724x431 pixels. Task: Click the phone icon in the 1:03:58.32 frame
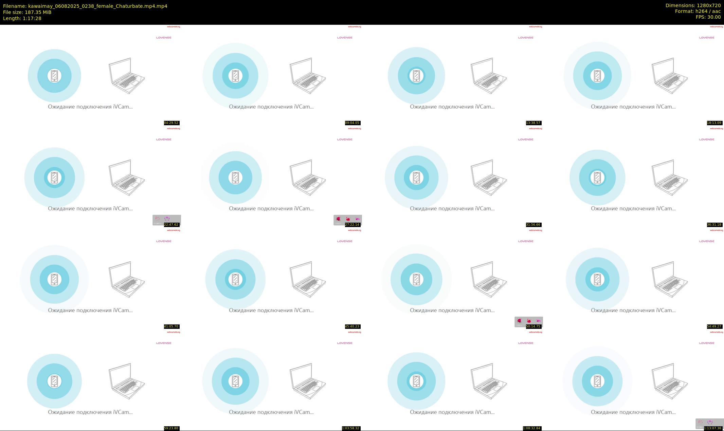tap(235, 381)
